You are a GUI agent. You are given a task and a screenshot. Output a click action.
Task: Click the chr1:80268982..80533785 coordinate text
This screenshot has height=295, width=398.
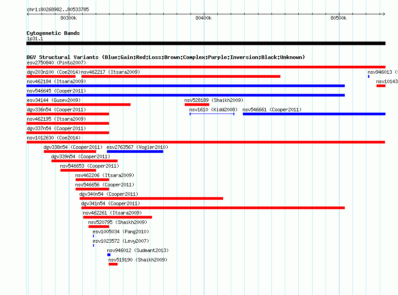[58, 9]
